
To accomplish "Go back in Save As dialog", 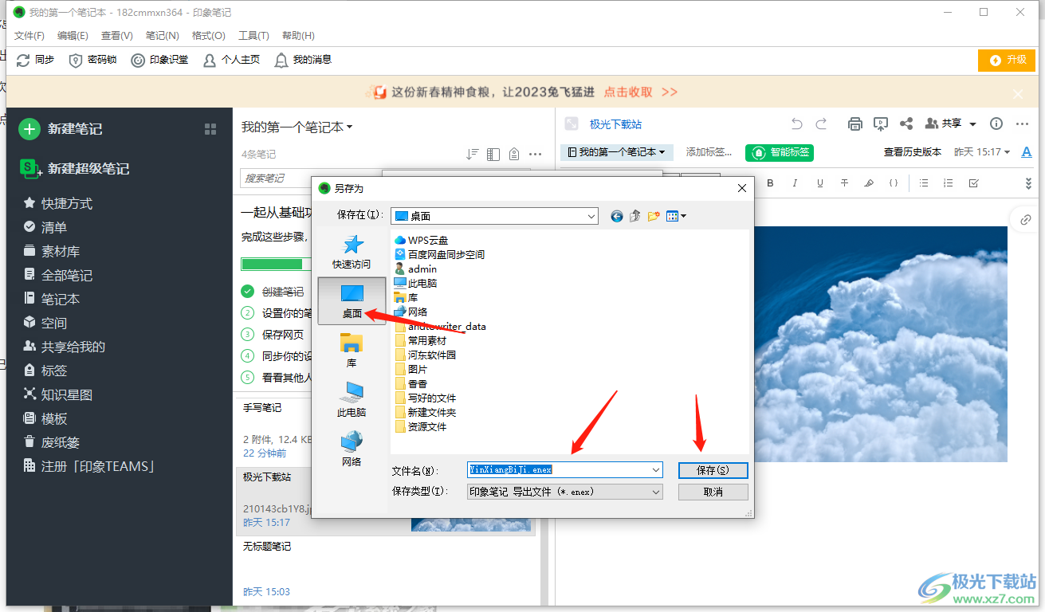I will coord(616,216).
